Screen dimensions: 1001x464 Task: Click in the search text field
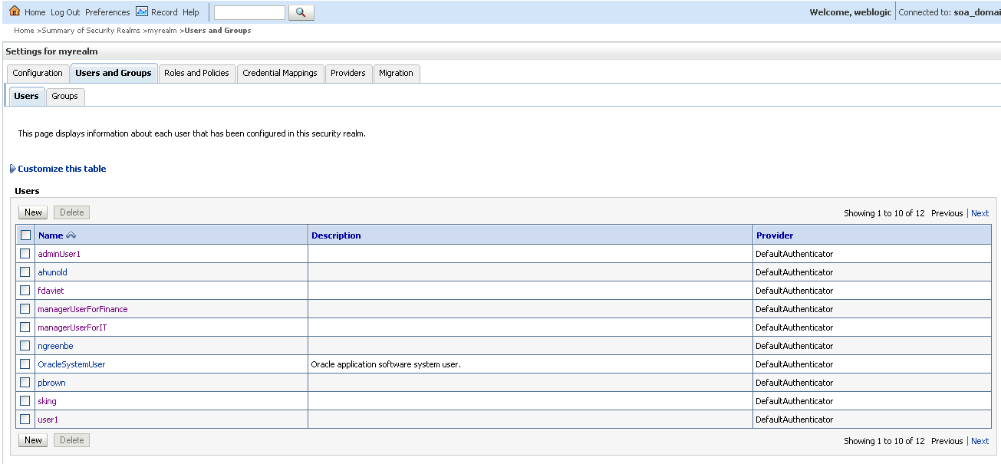[249, 12]
